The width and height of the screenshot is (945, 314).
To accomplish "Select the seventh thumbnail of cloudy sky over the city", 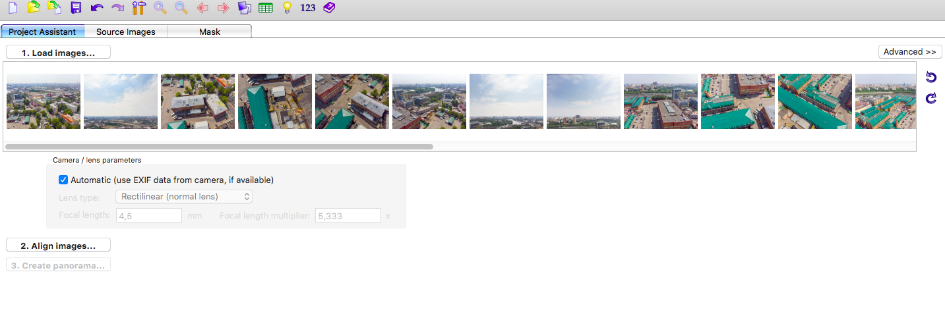I will pos(506,101).
